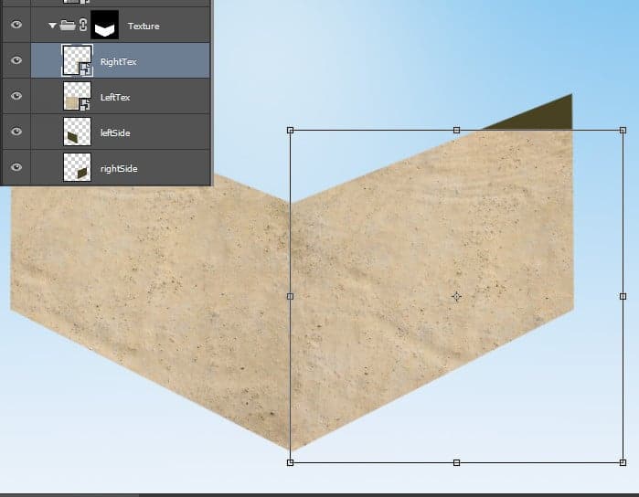The height and width of the screenshot is (497, 639).
Task: Click the top-left transform handle
Action: pos(291,131)
